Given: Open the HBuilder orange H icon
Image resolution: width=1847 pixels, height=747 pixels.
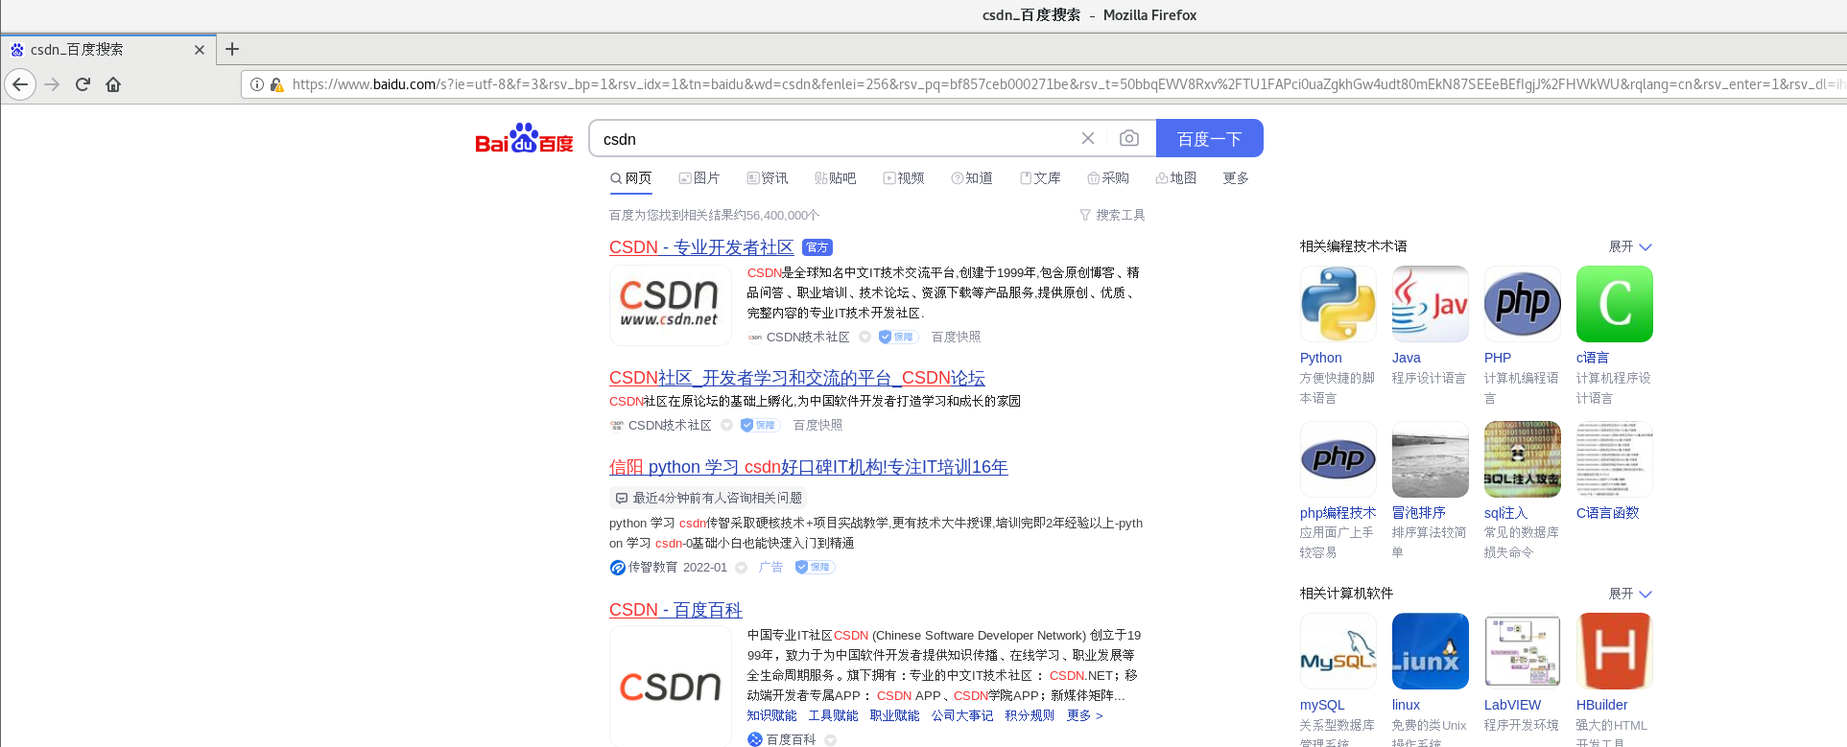Looking at the screenshot, I should pos(1615,651).
